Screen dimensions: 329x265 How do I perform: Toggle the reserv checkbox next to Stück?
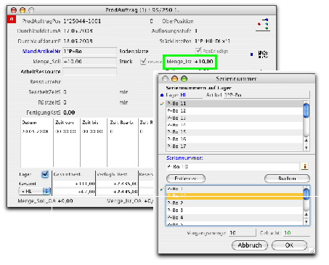tap(143, 61)
